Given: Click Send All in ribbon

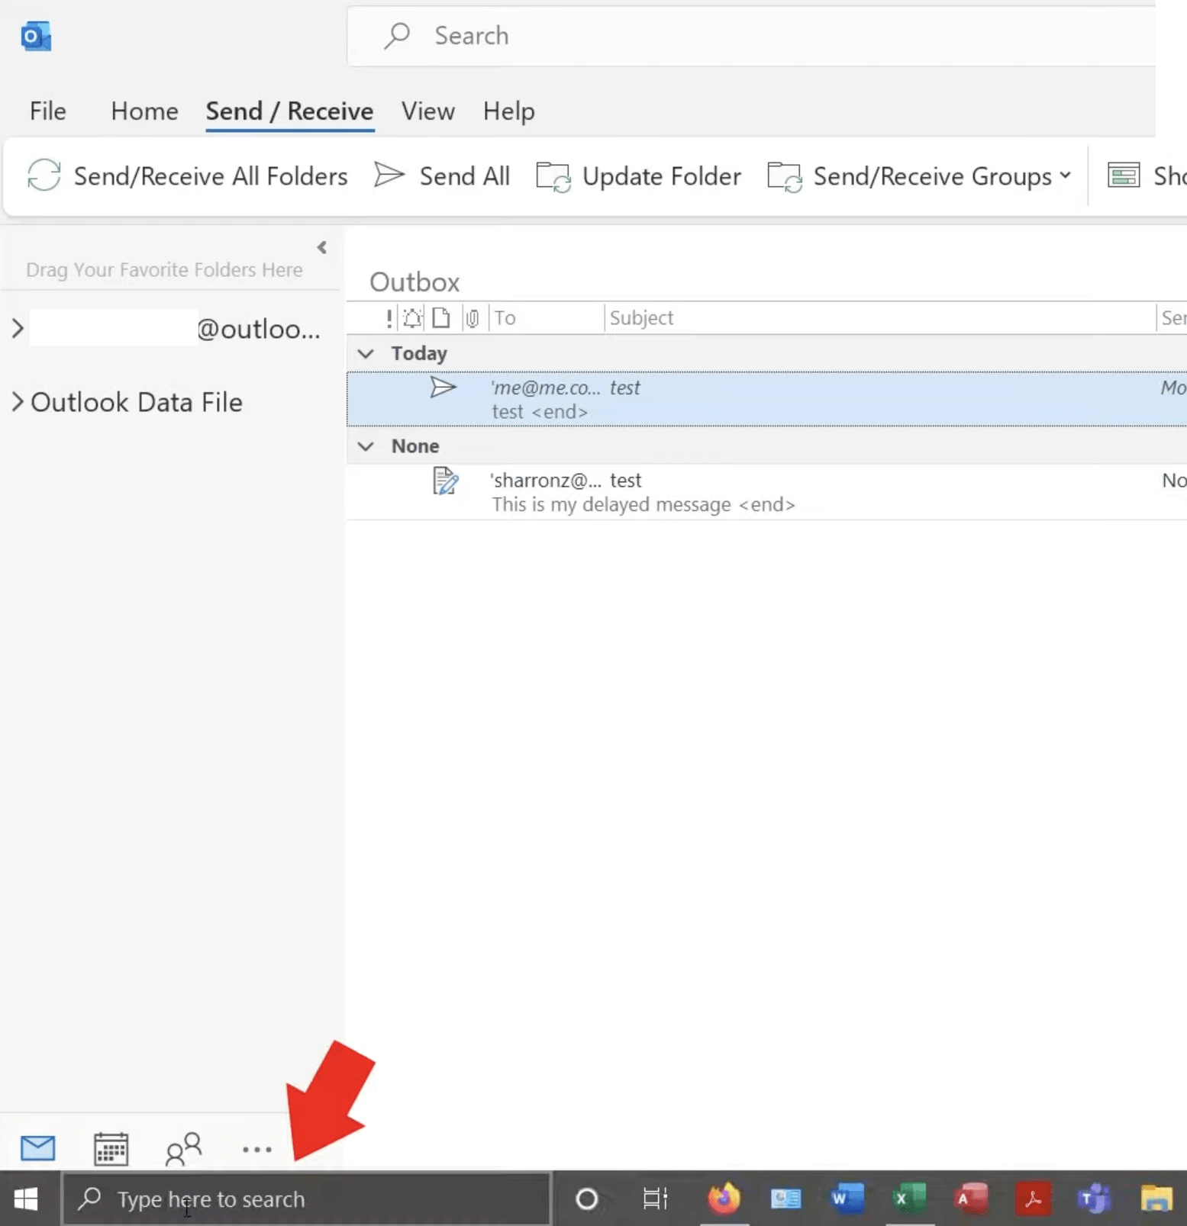Looking at the screenshot, I should (442, 176).
